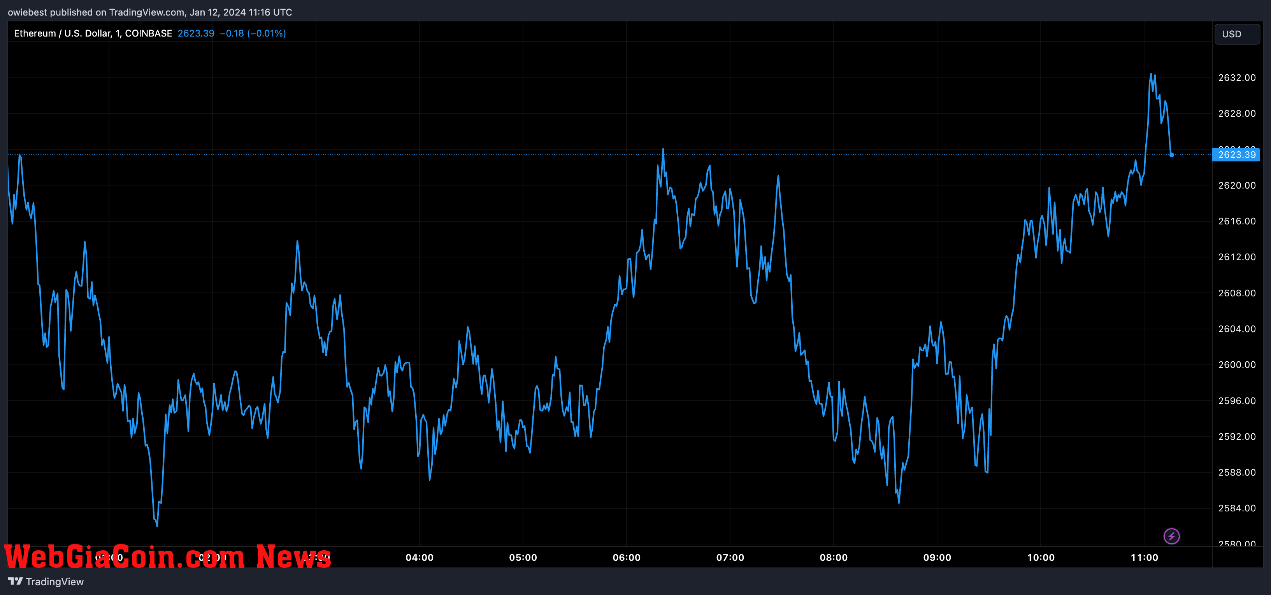The image size is (1271, 595).
Task: Click the 11:00 time axis label
Action: pyautogui.click(x=1145, y=558)
